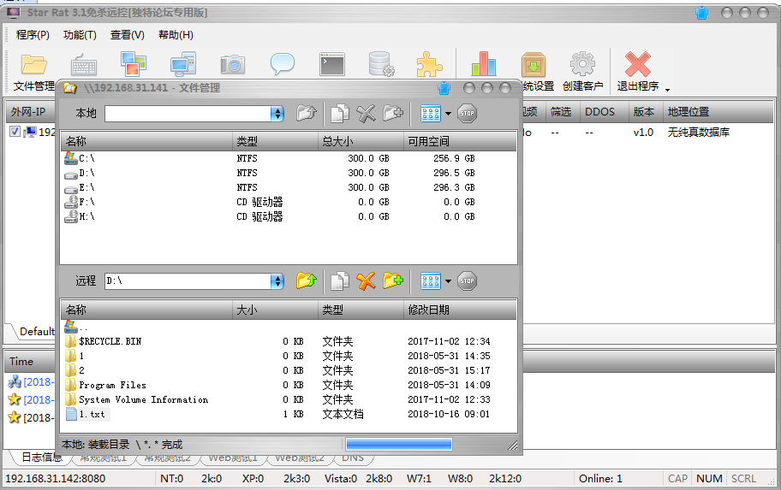This screenshot has width=781, height=490.
Task: Open the system settings box icon
Action: 534,65
